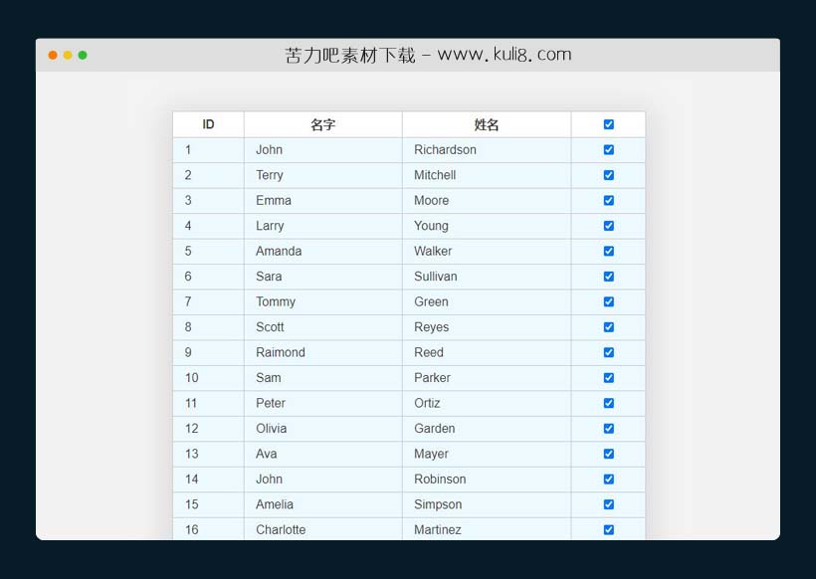Click the ID column header

pos(208,124)
